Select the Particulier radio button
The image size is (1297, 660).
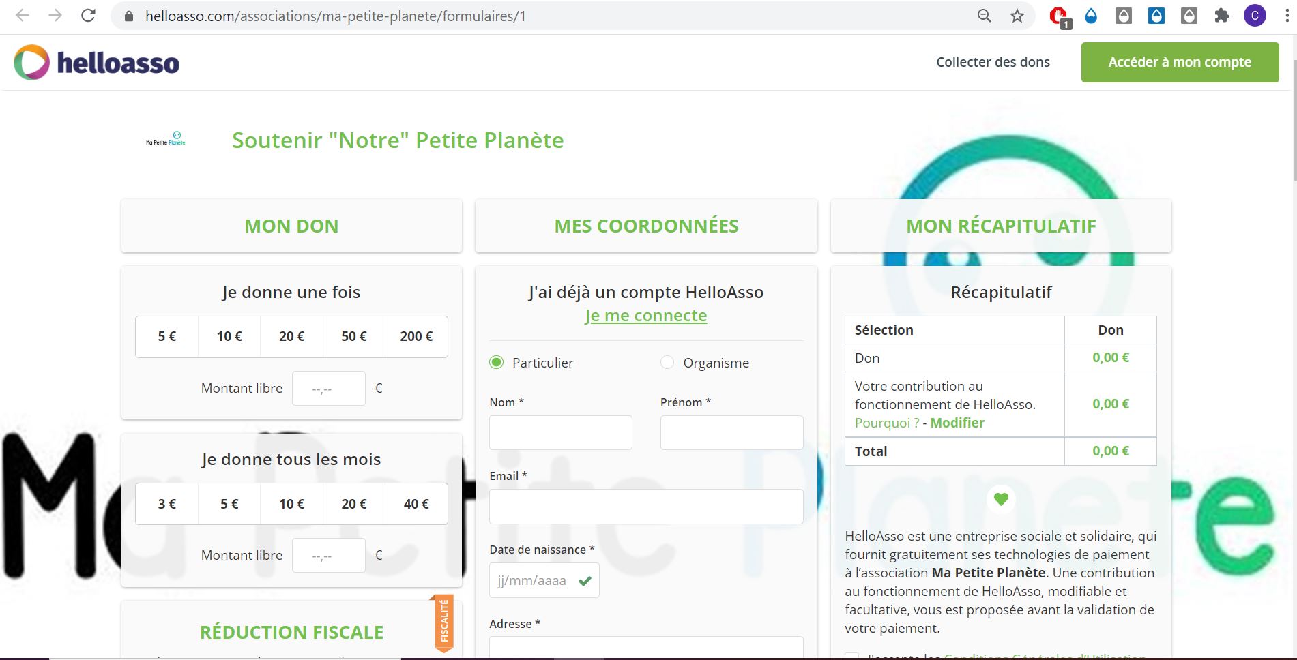[x=497, y=363]
